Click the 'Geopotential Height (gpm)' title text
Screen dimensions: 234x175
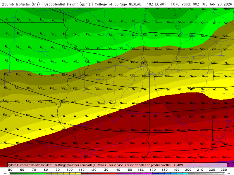click(67, 4)
